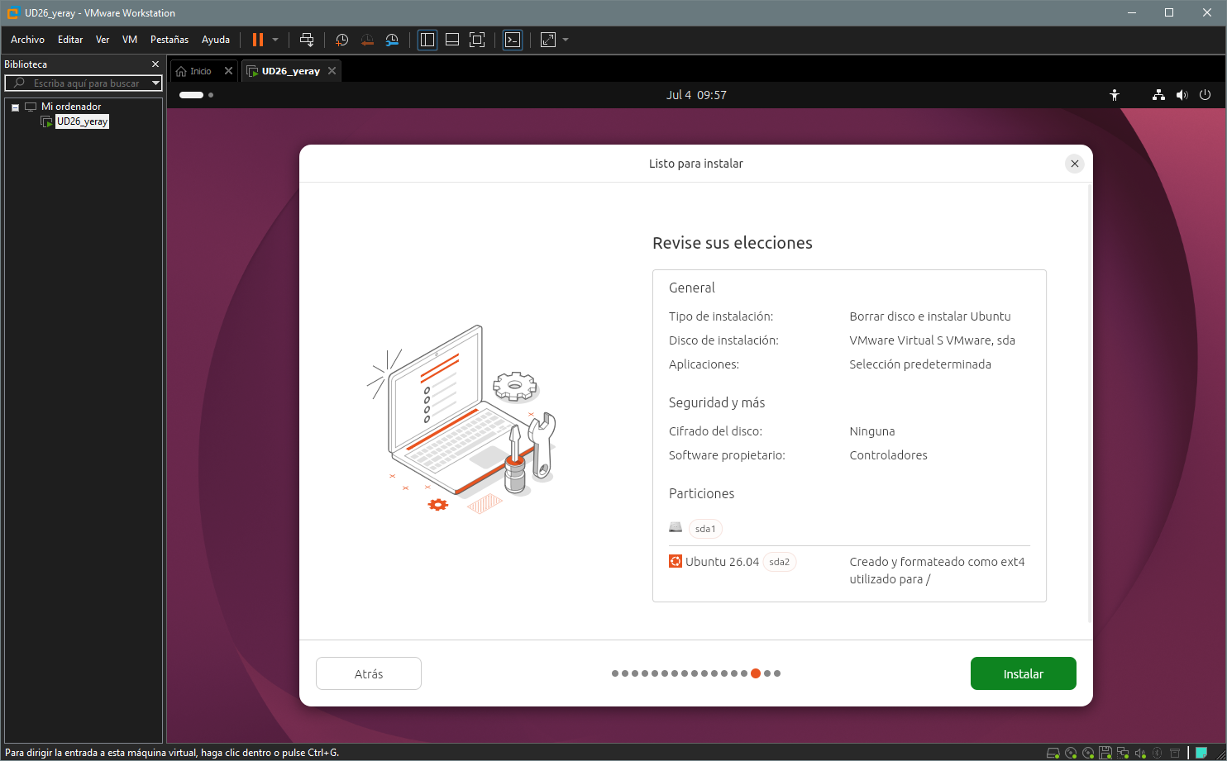Viewport: 1227px width, 761px height.
Task: Collapse the Mi ordenador tree node
Action: 15,107
